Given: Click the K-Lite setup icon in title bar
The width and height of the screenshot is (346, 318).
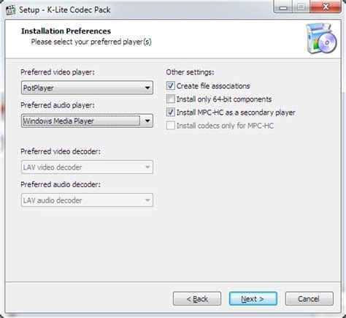Looking at the screenshot, I should click(x=10, y=10).
